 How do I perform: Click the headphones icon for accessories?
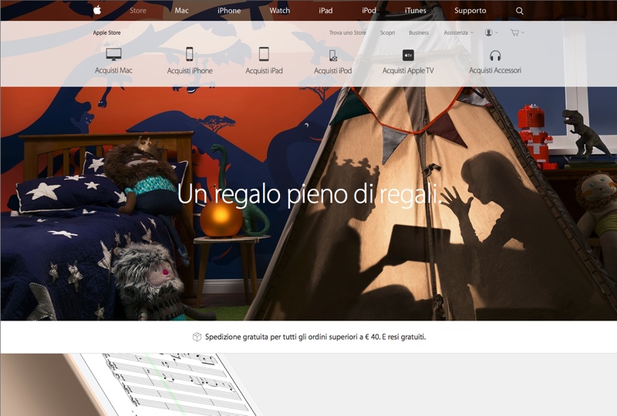[x=495, y=55]
